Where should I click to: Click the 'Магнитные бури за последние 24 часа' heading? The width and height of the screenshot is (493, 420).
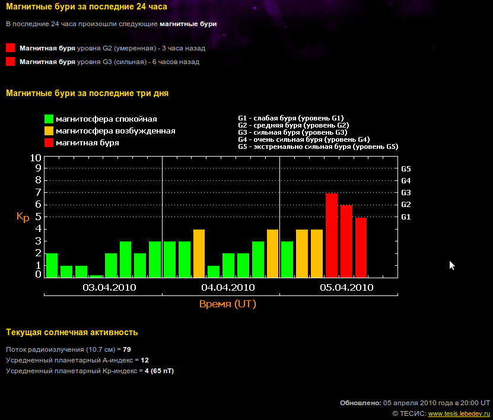click(86, 7)
